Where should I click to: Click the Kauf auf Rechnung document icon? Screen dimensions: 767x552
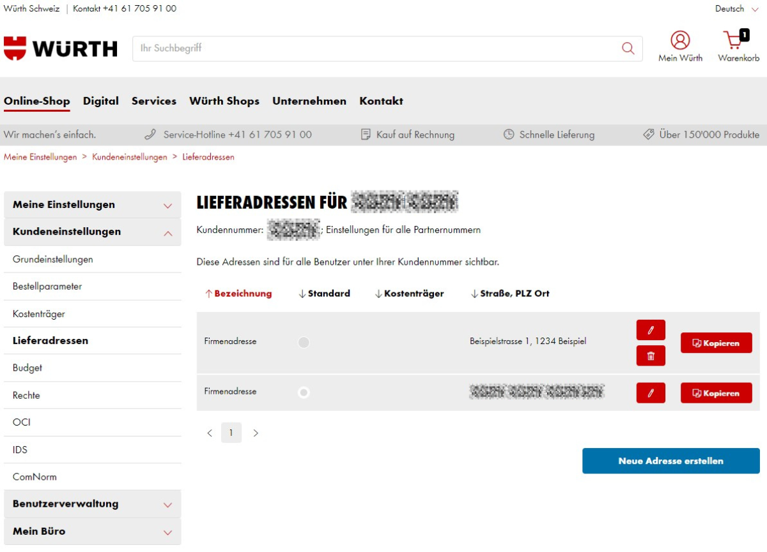(366, 135)
